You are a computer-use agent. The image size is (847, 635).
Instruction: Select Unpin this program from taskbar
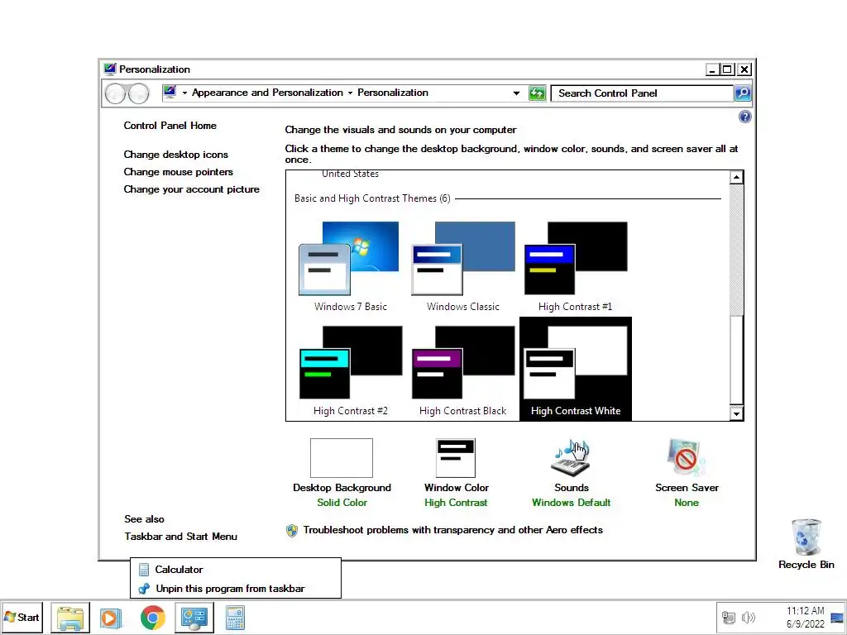point(236,589)
